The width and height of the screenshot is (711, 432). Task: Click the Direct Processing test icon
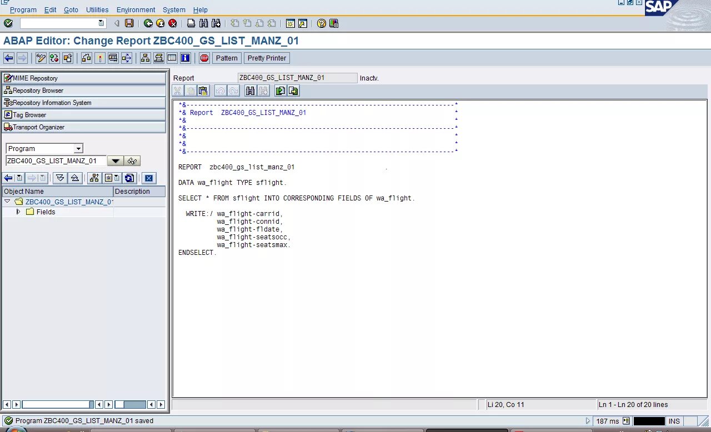coord(113,58)
